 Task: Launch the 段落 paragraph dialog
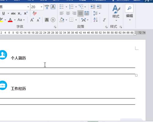coord(106,27)
